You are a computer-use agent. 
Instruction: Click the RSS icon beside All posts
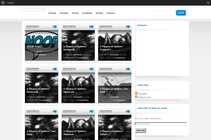click(x=136, y=93)
